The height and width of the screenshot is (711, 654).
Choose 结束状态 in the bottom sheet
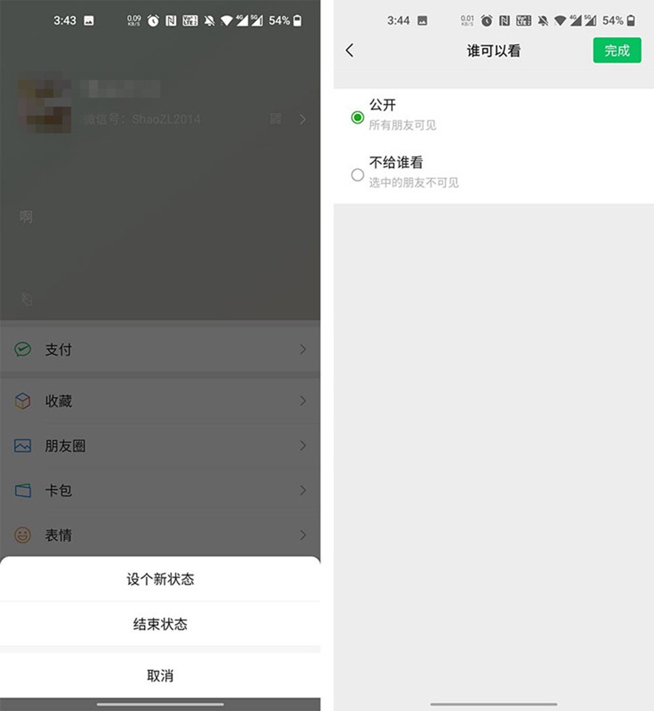coord(160,624)
